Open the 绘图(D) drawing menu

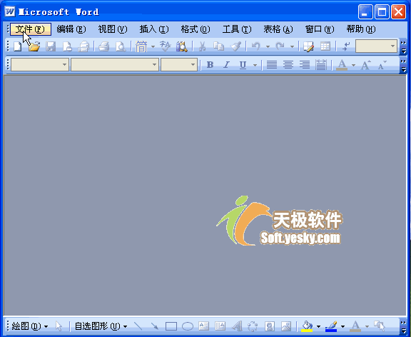[30, 326]
